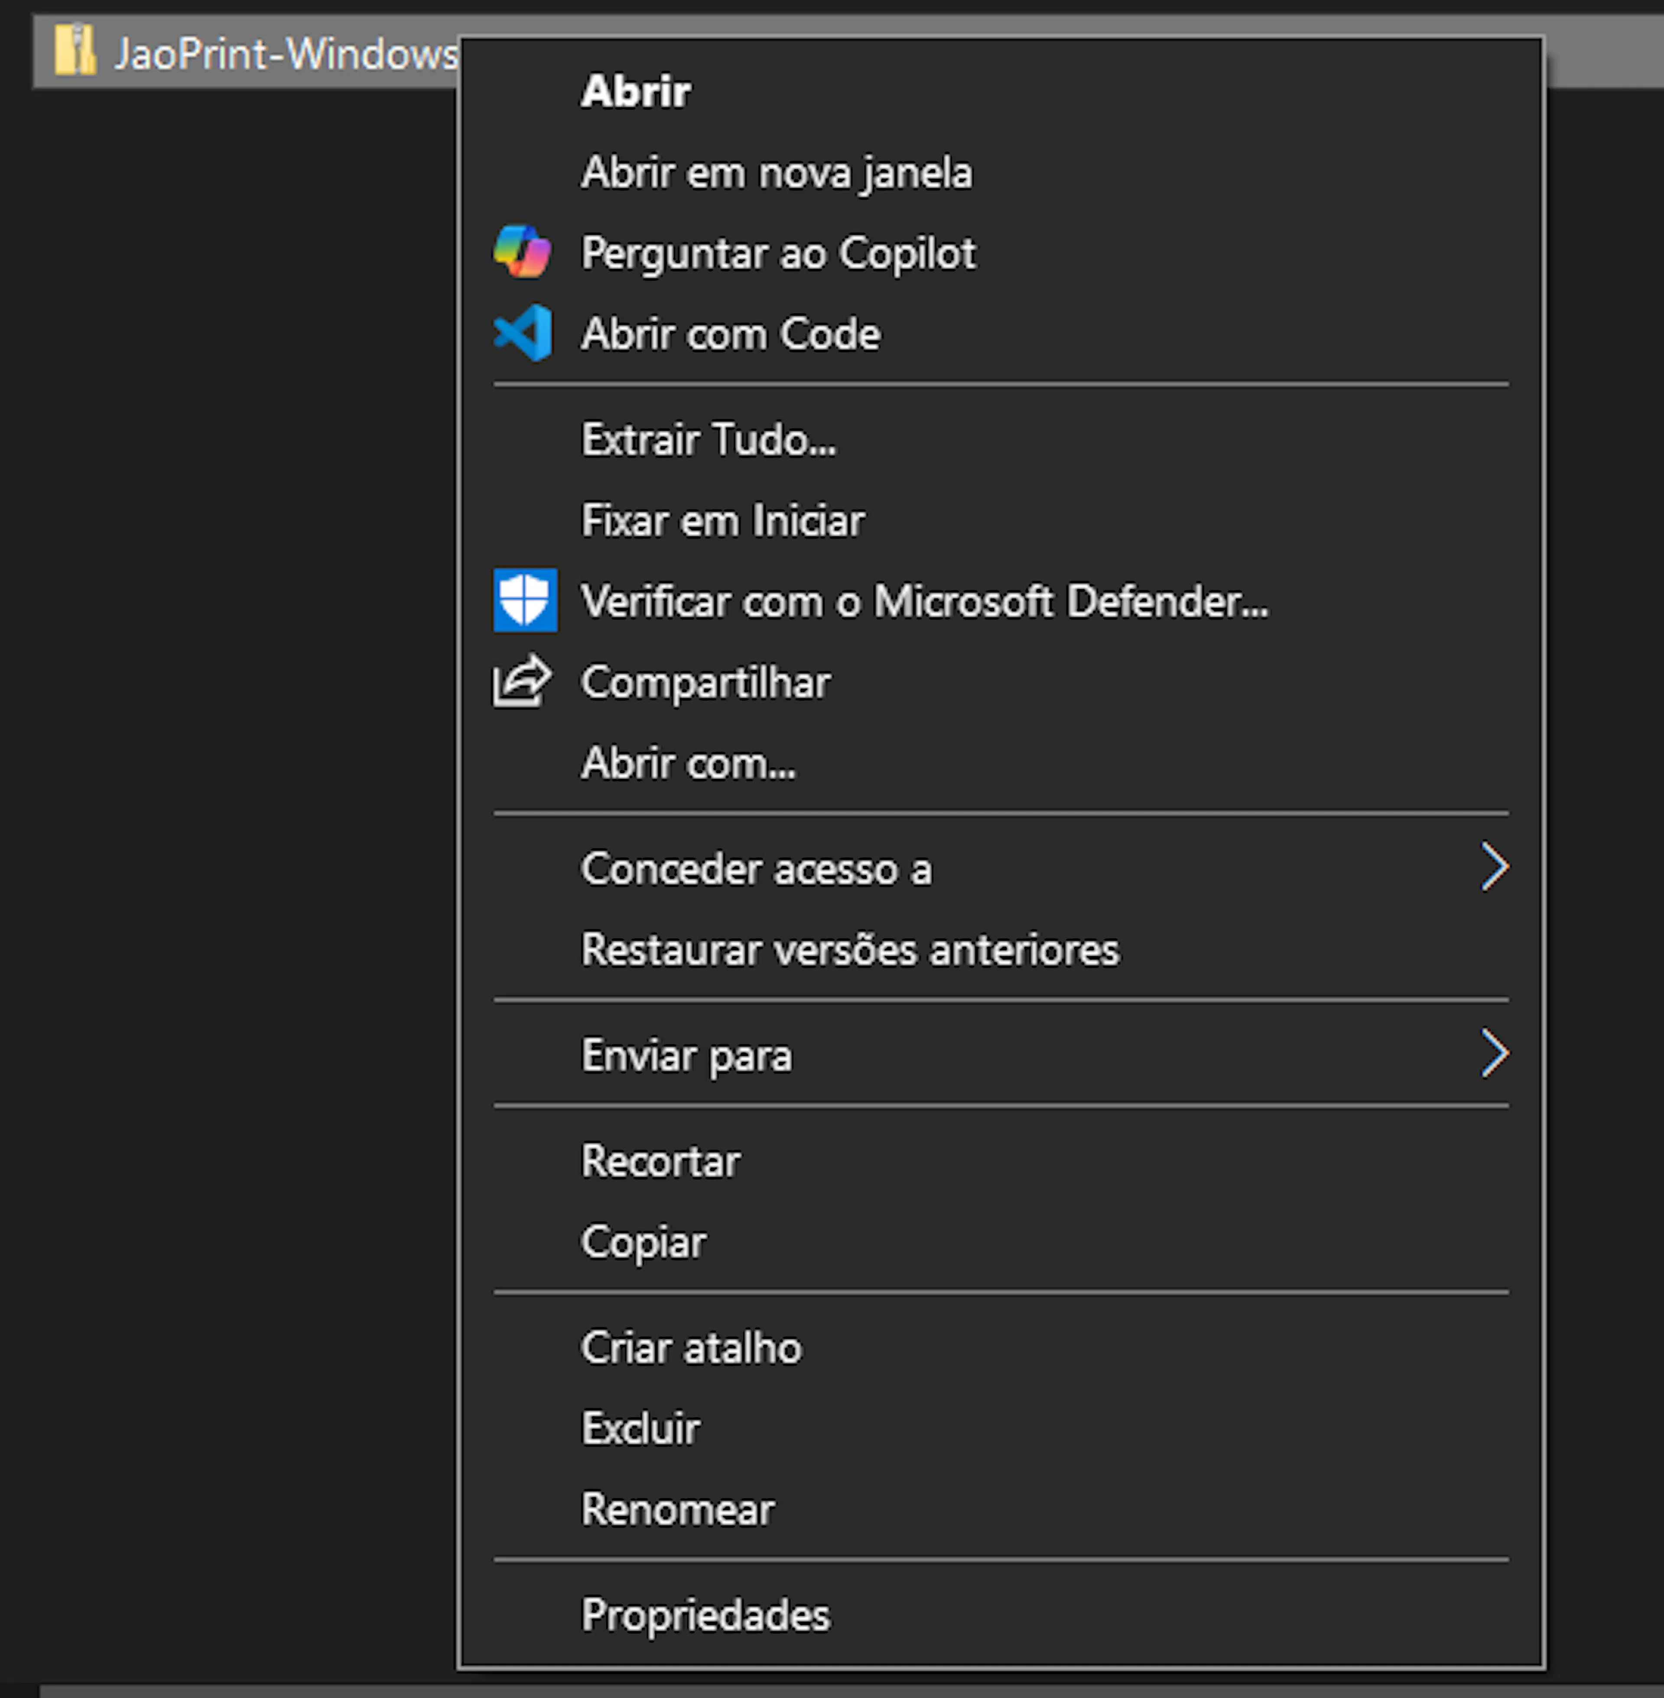Select Fixar em Iniciar

tap(1001, 520)
